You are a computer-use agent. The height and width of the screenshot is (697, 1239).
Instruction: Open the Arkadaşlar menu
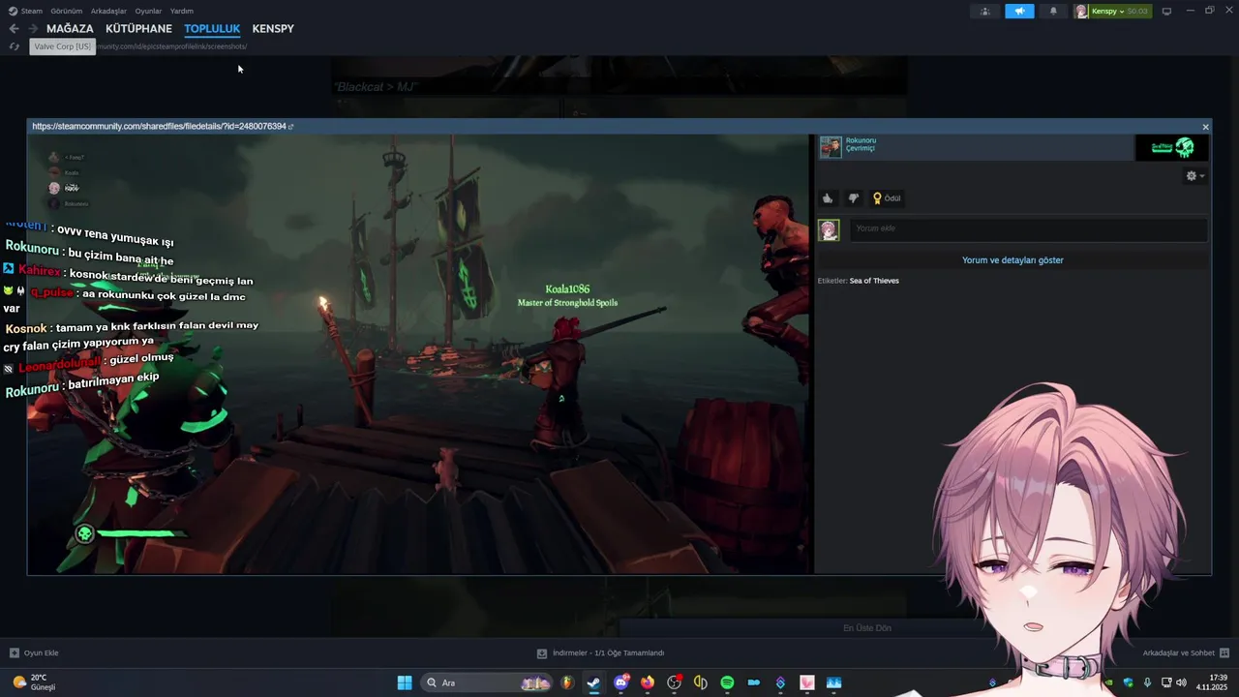tap(108, 11)
